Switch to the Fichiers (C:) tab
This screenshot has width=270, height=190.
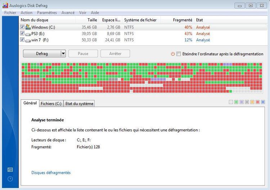[x=51, y=103]
